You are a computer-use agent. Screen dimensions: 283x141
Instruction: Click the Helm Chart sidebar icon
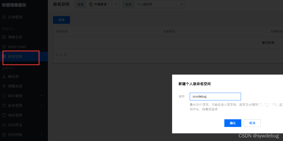[4, 47]
